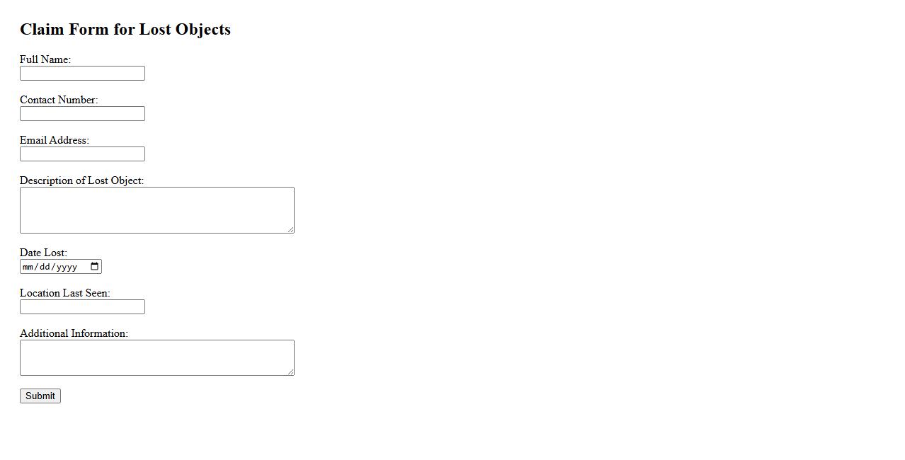Viewport: 905px width, 460px height.
Task: Click the "Claim Form for Lost Objects" heading
Action: [x=125, y=29]
